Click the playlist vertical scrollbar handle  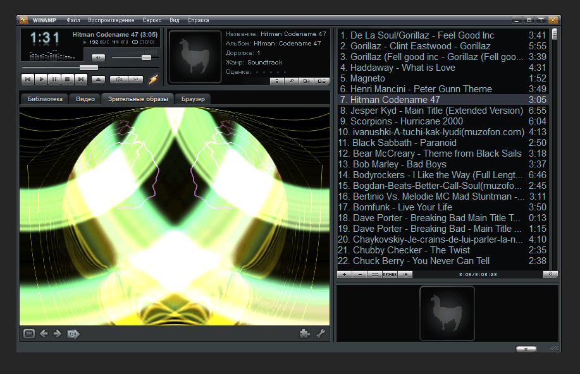(554, 34)
